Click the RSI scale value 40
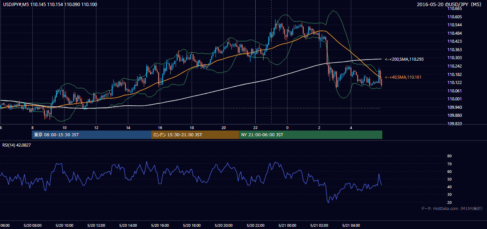Image resolution: width=487 pixels, height=229 pixels. coord(449,187)
